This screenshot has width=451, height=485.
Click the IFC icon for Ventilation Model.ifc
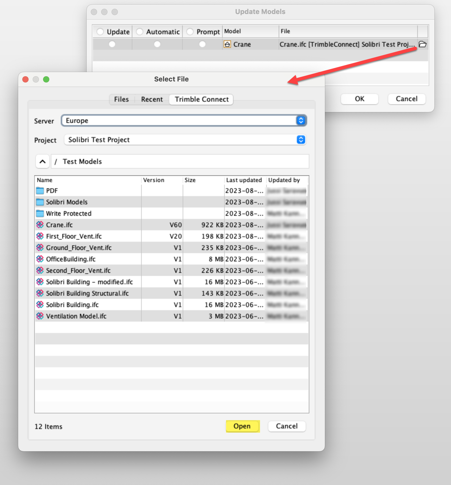pos(40,316)
